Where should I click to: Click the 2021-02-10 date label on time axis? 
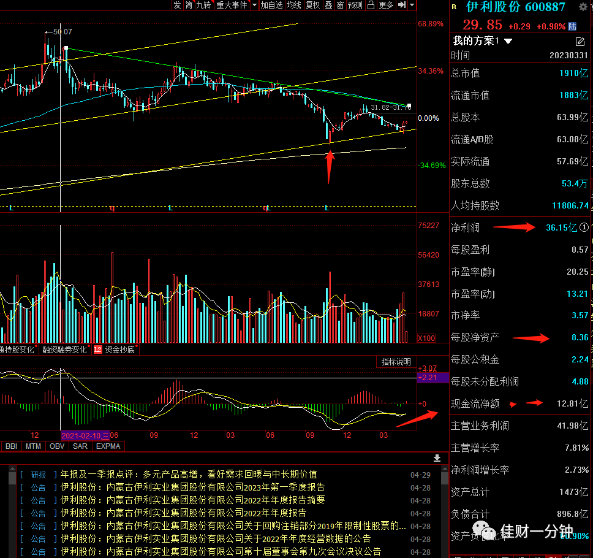85,435
